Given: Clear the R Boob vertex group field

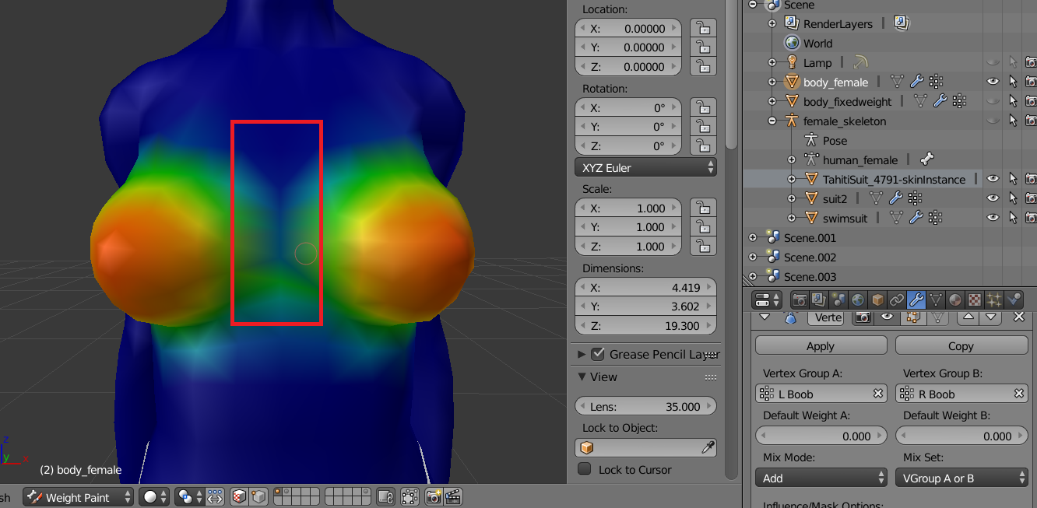Looking at the screenshot, I should point(1018,394).
